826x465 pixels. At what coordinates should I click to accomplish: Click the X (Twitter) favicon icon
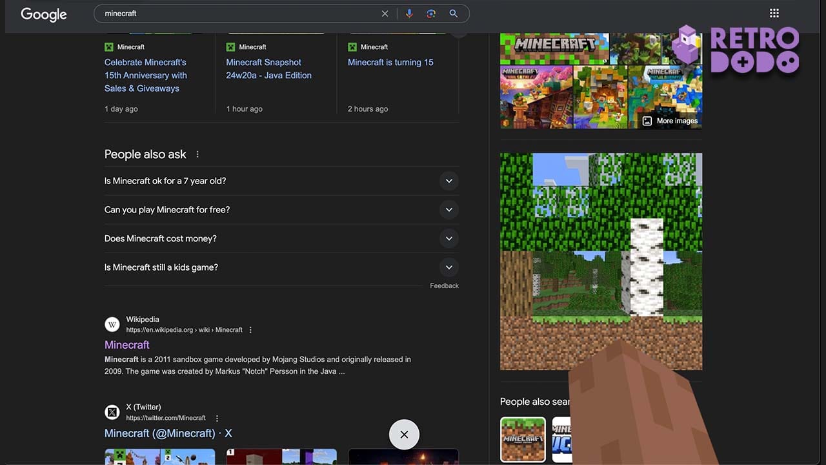coord(112,412)
